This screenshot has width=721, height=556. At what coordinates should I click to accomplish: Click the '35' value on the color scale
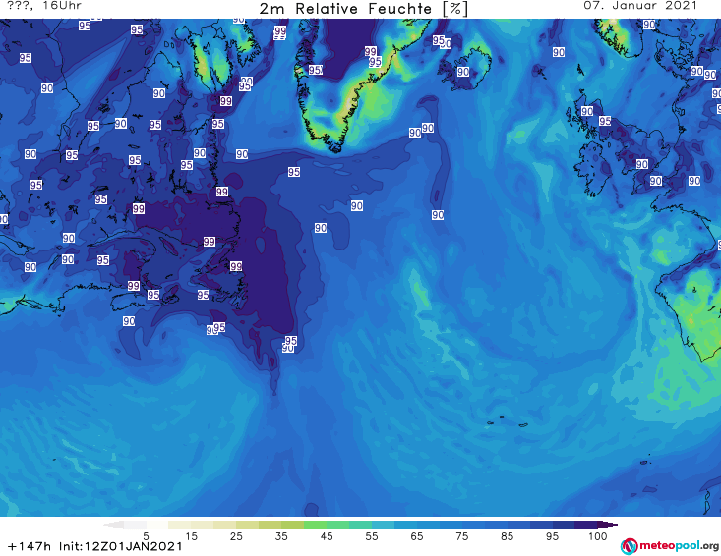click(281, 536)
